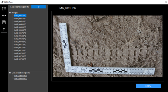
Task: Collapse the Click to set end points section
Action: (x=10, y=73)
